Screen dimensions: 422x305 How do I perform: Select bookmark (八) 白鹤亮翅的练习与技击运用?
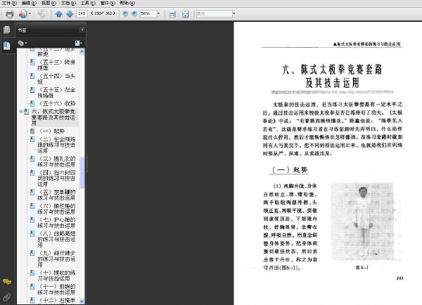tap(56, 239)
